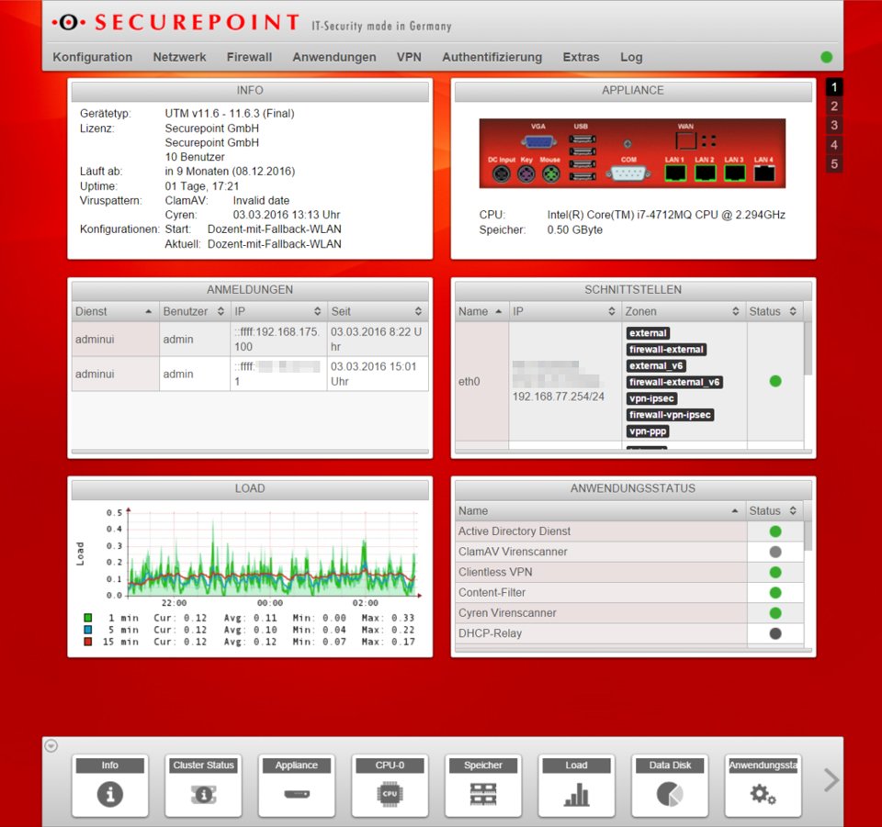The width and height of the screenshot is (882, 827).
Task: Click the Load graph chart
Action: 274,553
